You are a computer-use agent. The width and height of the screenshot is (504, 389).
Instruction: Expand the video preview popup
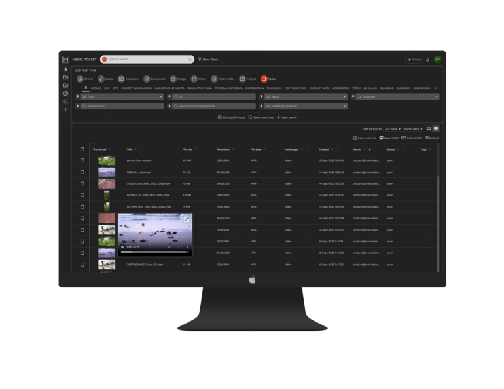186,219
